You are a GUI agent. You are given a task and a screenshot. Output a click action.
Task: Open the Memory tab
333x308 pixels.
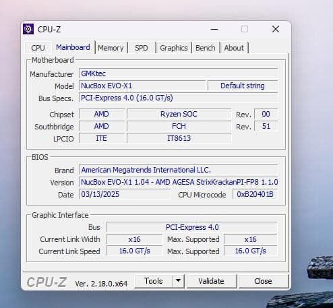[x=111, y=48]
